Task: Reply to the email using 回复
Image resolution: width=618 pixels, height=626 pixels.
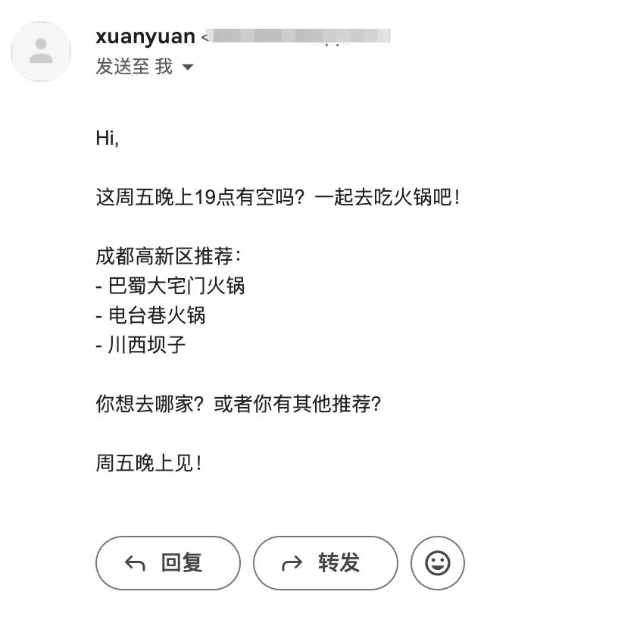Action: (x=168, y=563)
